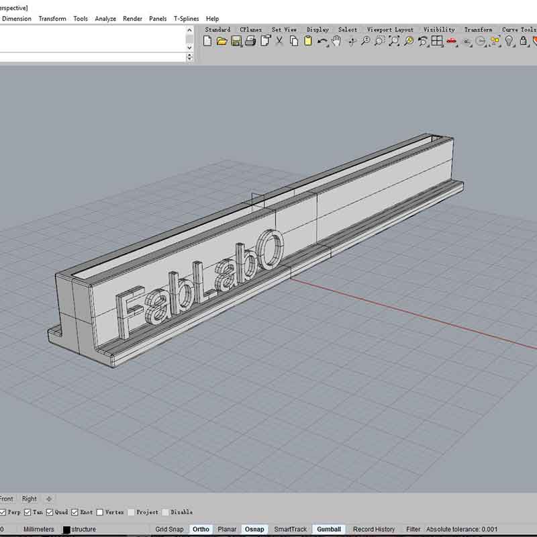Switch to the Select toolbar tab

(347, 30)
